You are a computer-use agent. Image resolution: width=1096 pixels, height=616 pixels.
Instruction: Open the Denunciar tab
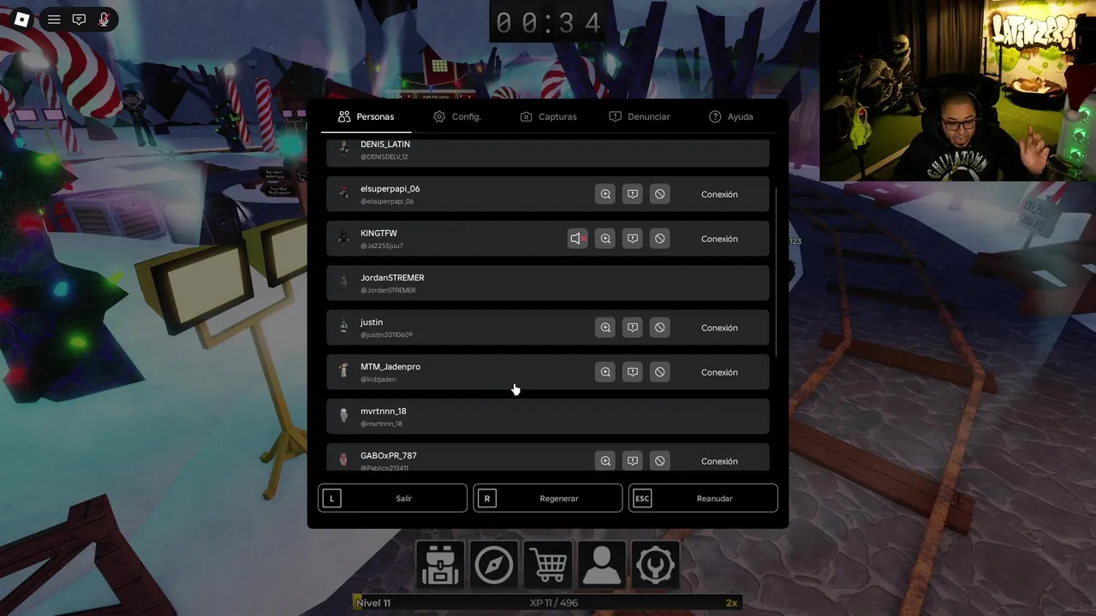640,116
